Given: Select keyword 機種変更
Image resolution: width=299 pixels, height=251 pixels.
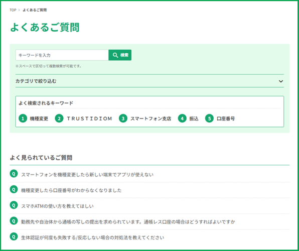Looking at the screenshot, I should click(39, 118).
